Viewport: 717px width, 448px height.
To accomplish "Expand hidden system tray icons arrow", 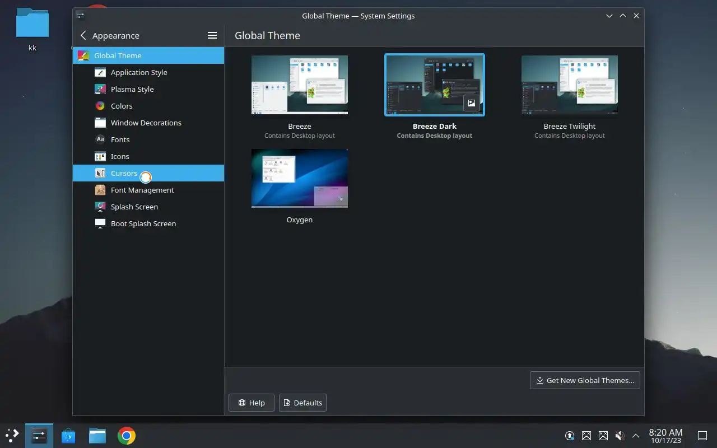I will coord(636,436).
